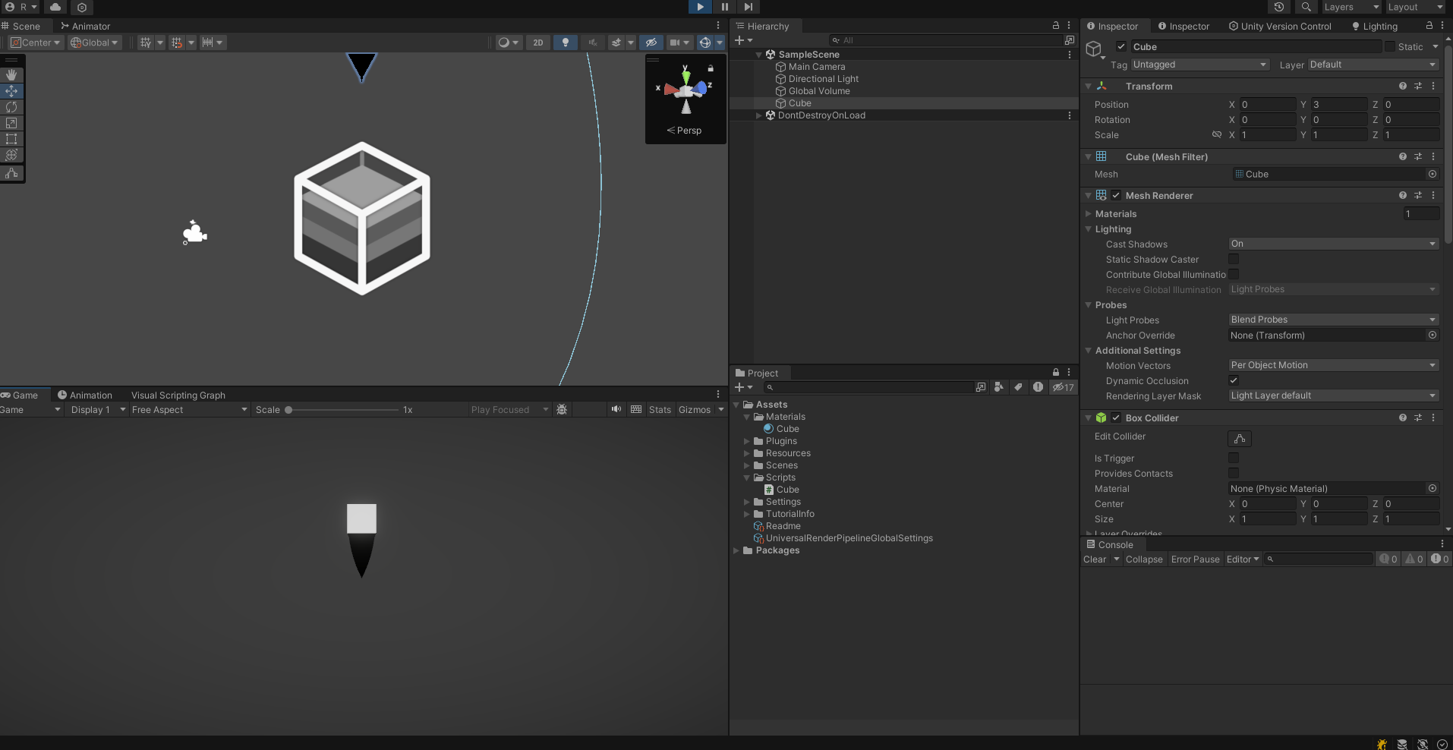Expand DontDestroyOnLoad in Hierarchy
Image resolution: width=1453 pixels, height=750 pixels.
[758, 115]
